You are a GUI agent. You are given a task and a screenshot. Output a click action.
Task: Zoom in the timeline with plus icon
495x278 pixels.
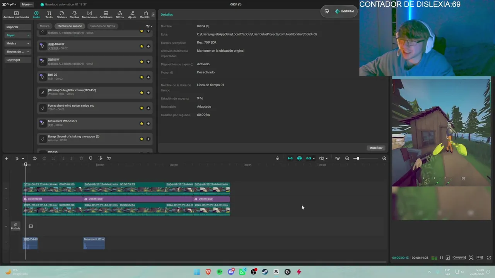tap(384, 158)
